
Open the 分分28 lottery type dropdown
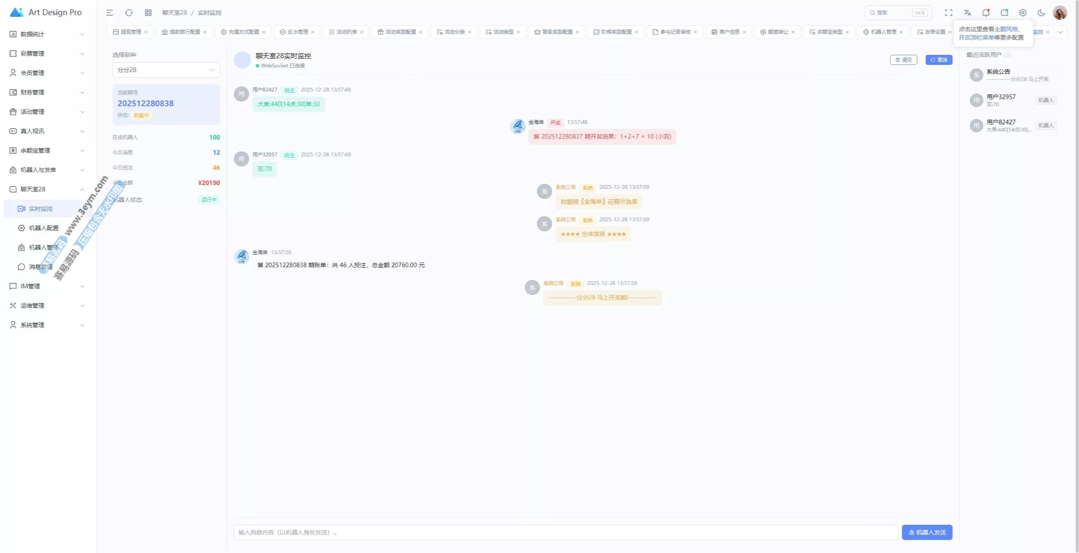tap(166, 70)
